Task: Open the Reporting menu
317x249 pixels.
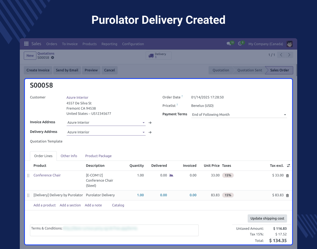Action: pyautogui.click(x=109, y=44)
